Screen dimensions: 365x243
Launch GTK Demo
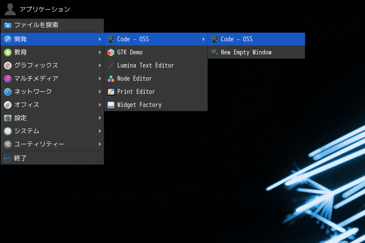156,52
